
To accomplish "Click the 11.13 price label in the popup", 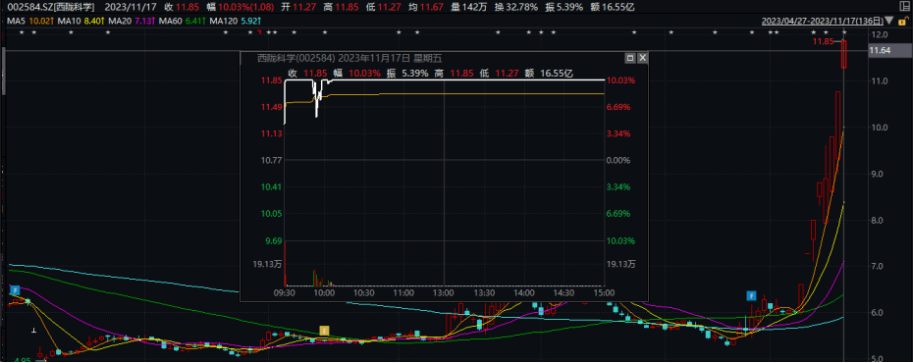I will (271, 133).
